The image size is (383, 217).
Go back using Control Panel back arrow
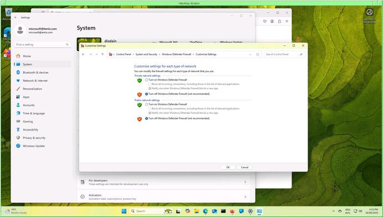tap(83, 54)
